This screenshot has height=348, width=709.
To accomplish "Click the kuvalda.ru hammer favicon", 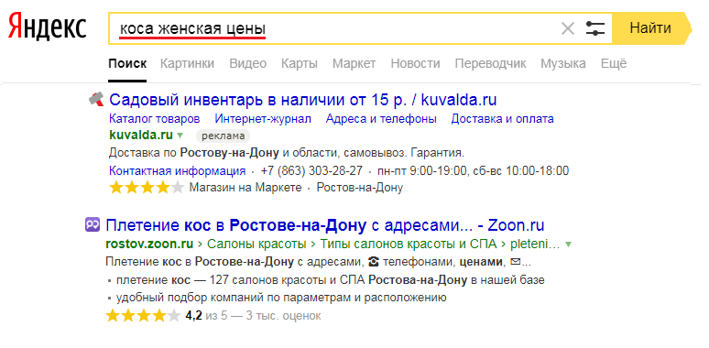I will coord(96,99).
